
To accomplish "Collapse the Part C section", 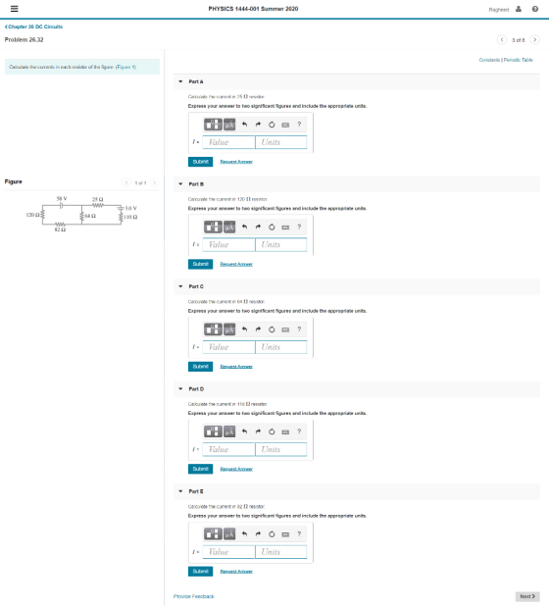I will [x=180, y=286].
